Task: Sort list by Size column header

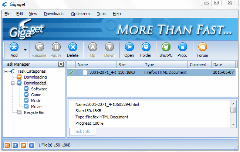Action: (130, 65)
